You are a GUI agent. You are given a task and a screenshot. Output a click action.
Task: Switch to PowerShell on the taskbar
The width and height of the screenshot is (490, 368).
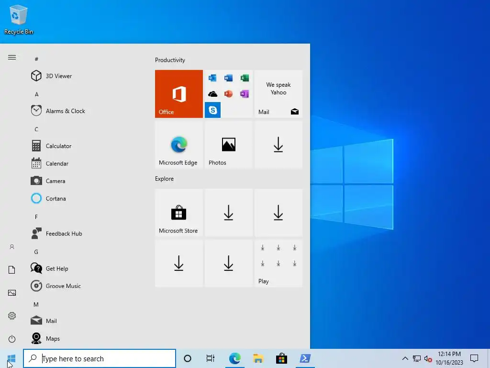[305, 358]
